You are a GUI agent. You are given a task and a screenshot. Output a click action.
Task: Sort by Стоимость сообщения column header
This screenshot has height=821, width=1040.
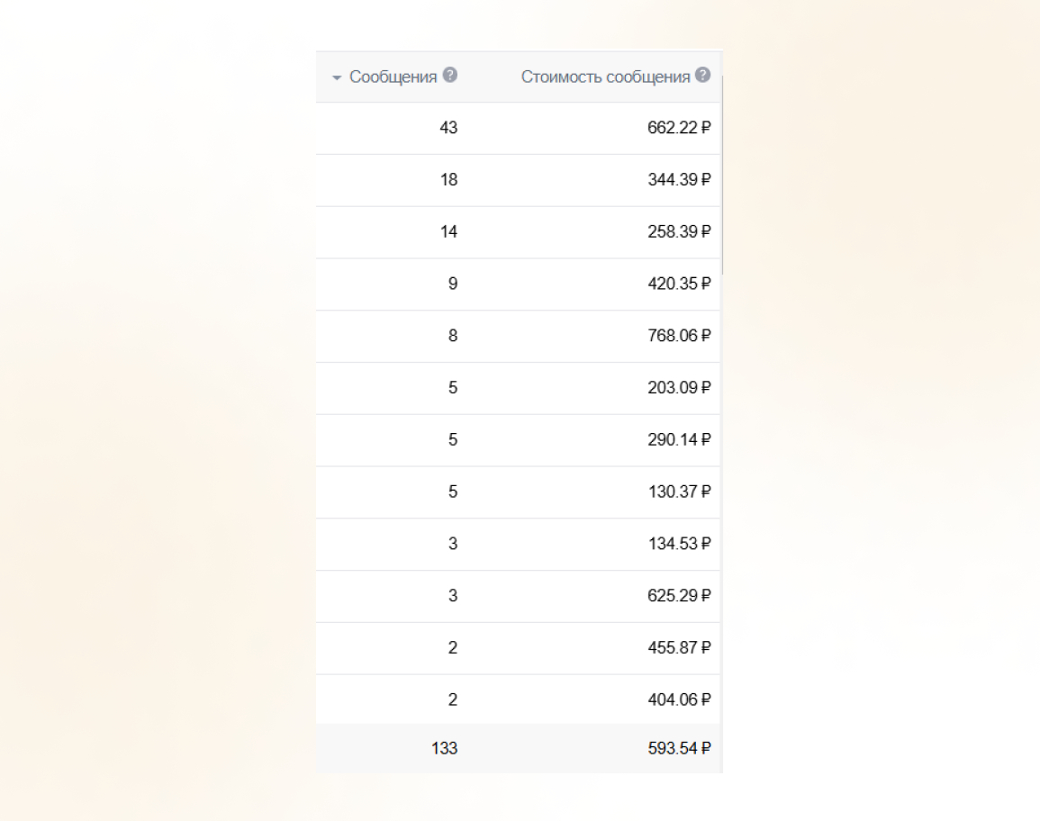[x=605, y=77]
